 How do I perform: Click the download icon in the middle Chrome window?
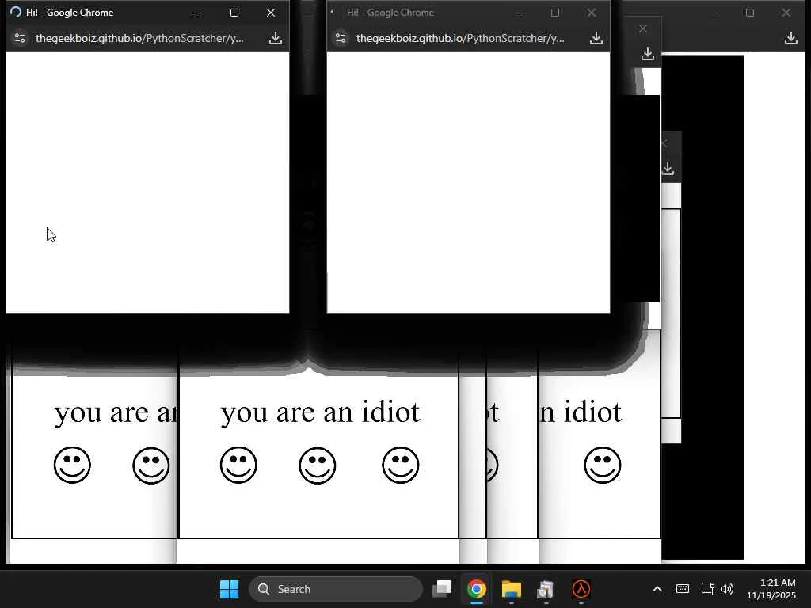[596, 38]
